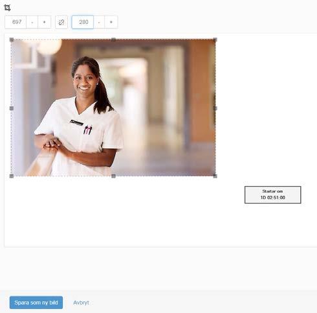This screenshot has height=313, width=317.
Task: Grab the bottom-right crop handle
Action: point(215,176)
